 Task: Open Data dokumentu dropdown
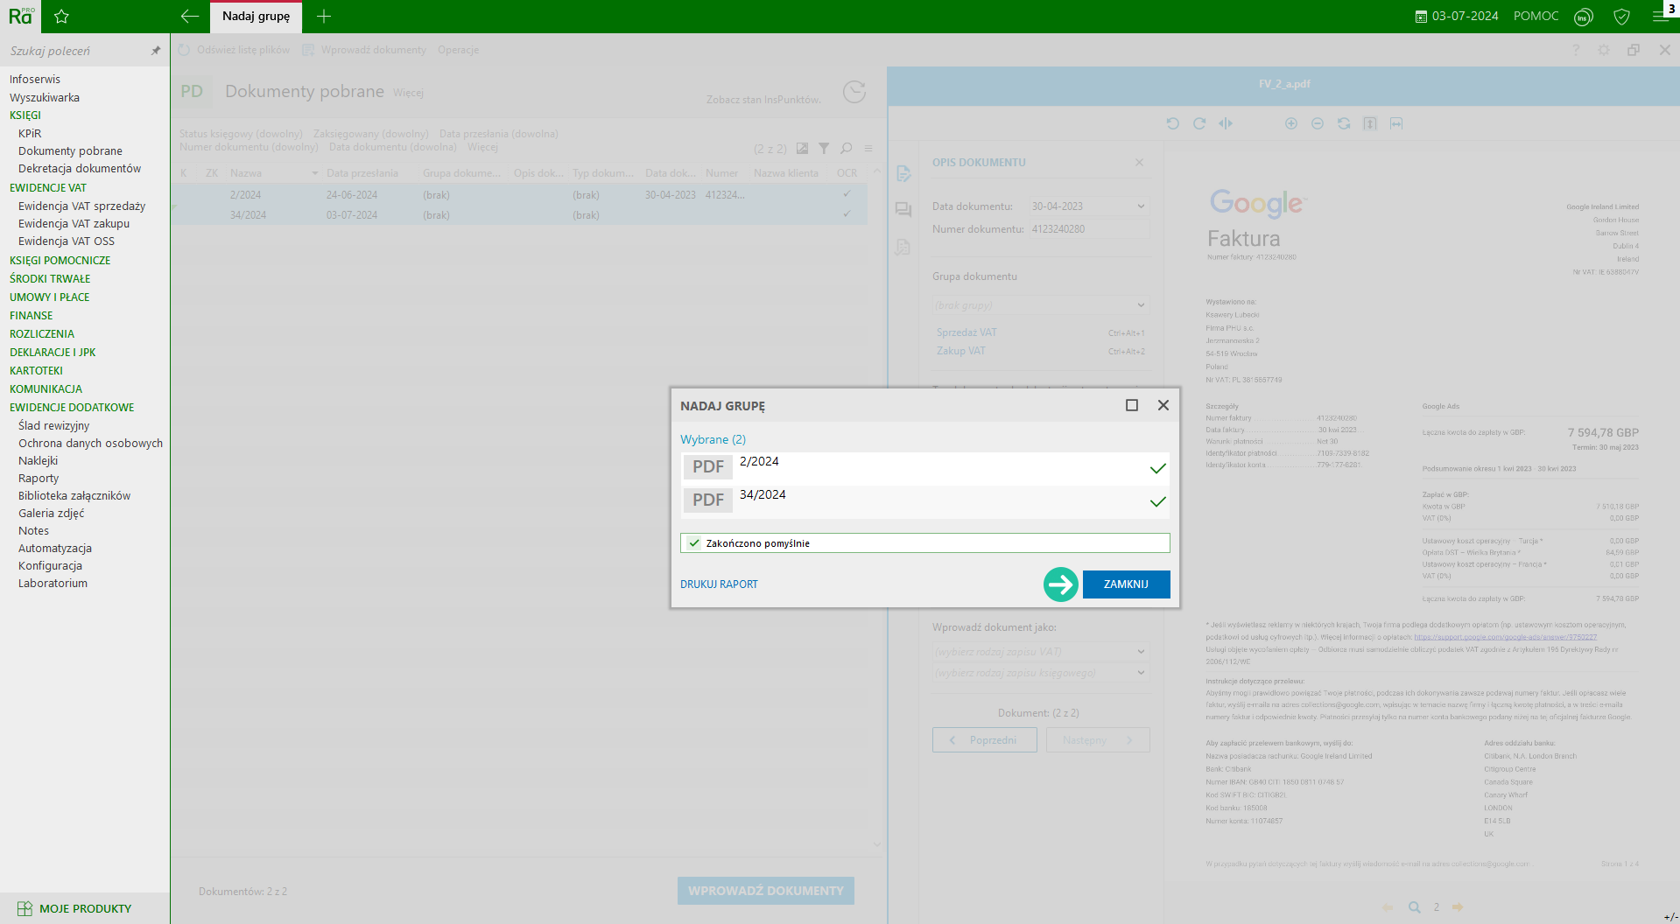point(1141,206)
